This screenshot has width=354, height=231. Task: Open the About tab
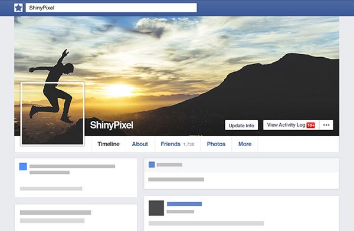140,144
